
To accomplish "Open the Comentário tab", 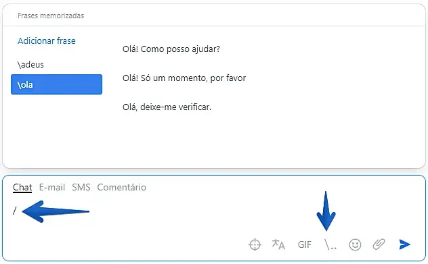I will (121, 187).
